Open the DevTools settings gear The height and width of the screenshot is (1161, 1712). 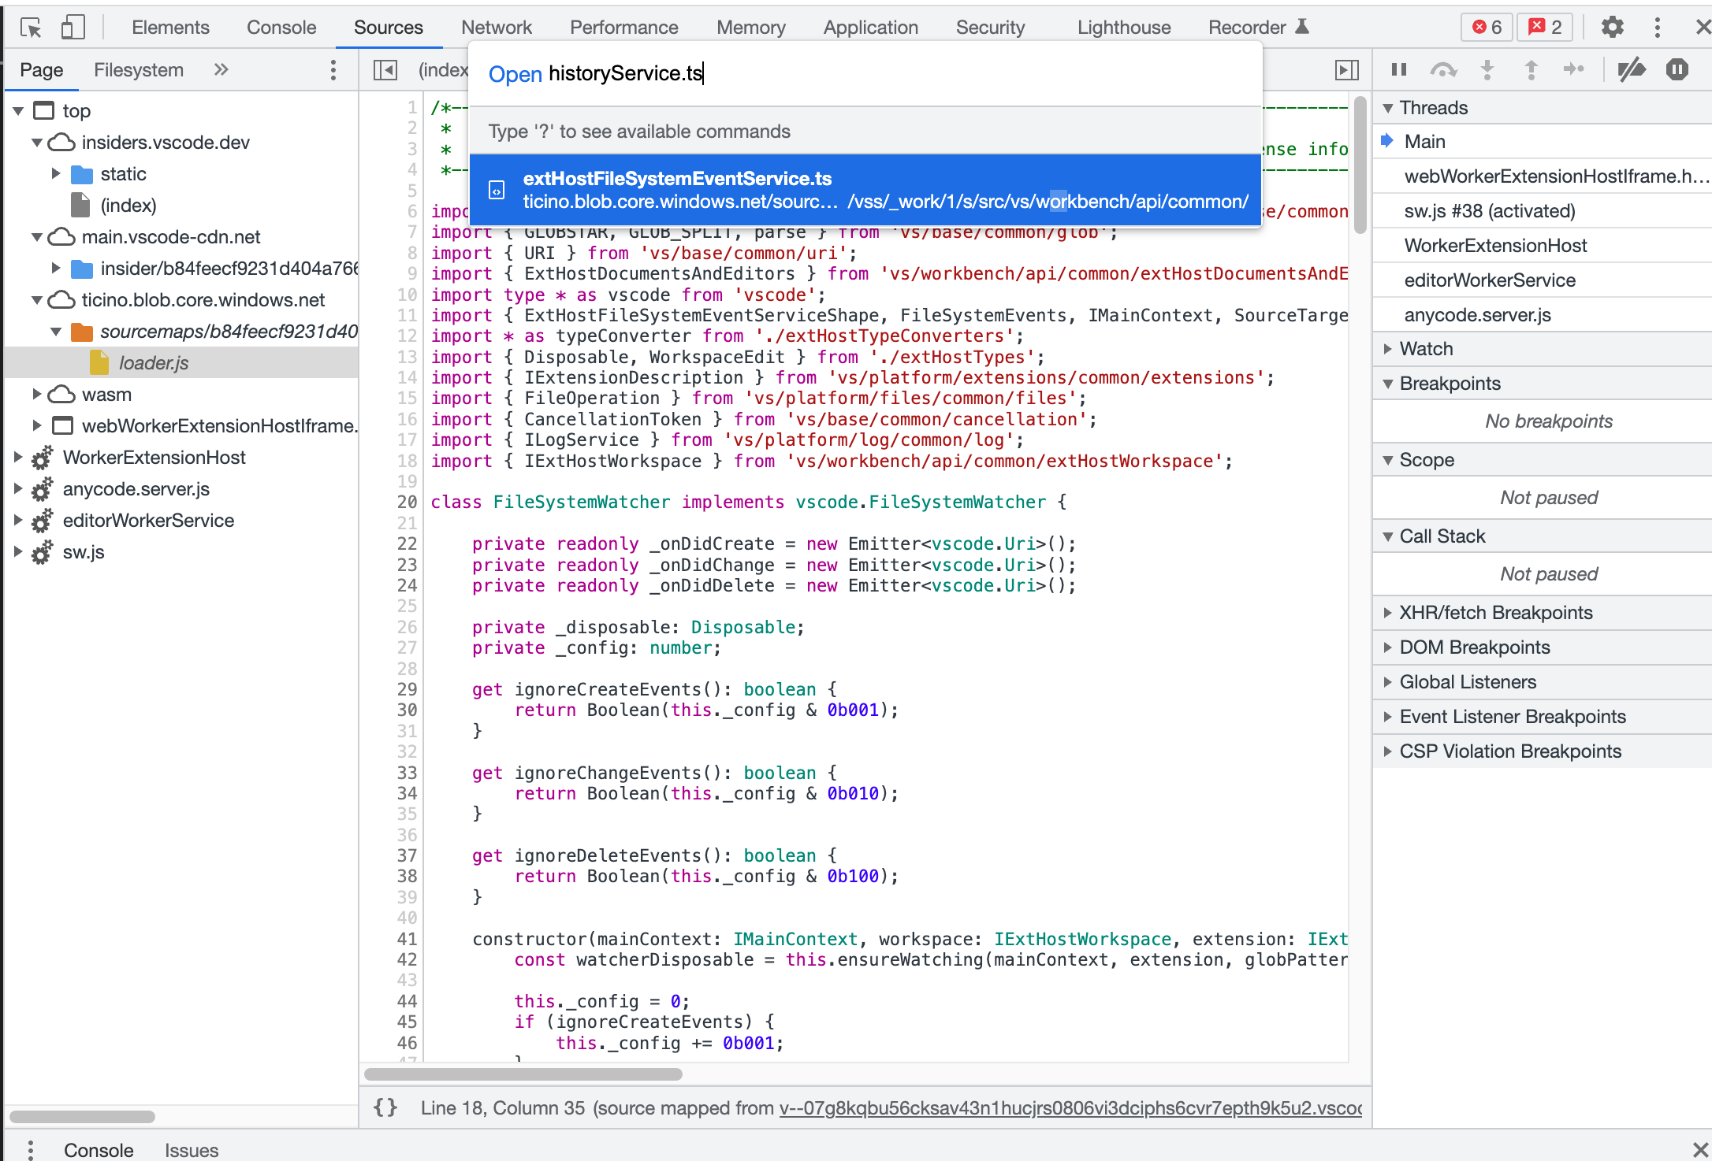1611,26
